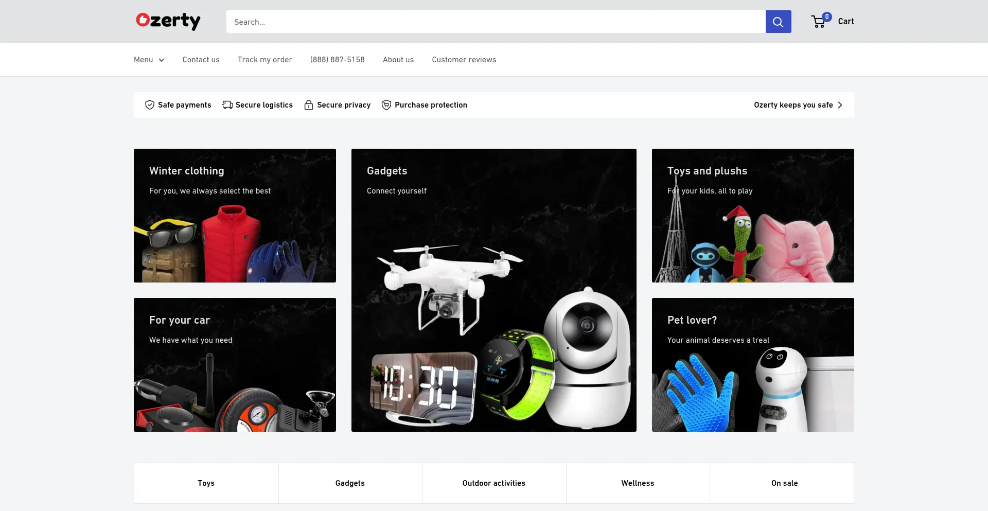Focus the Search input field
The image size is (988, 511).
click(496, 22)
